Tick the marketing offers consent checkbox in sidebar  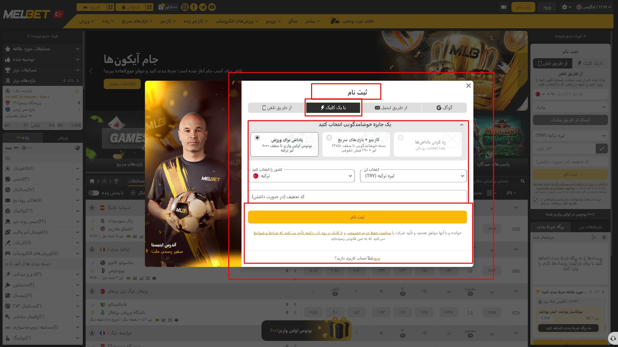click(536, 200)
